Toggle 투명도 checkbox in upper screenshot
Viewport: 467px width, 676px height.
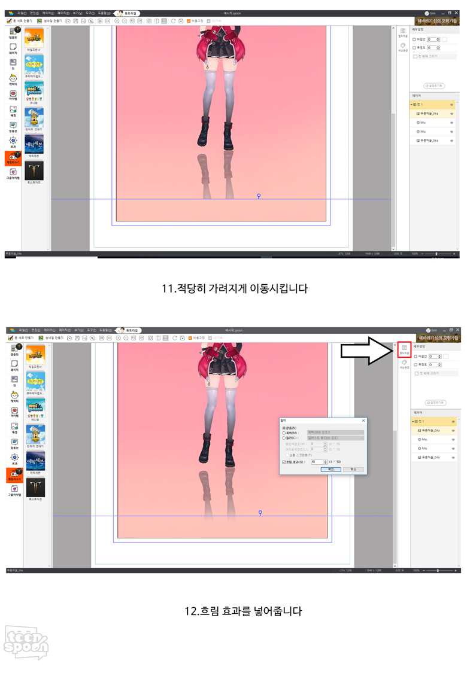pos(414,47)
